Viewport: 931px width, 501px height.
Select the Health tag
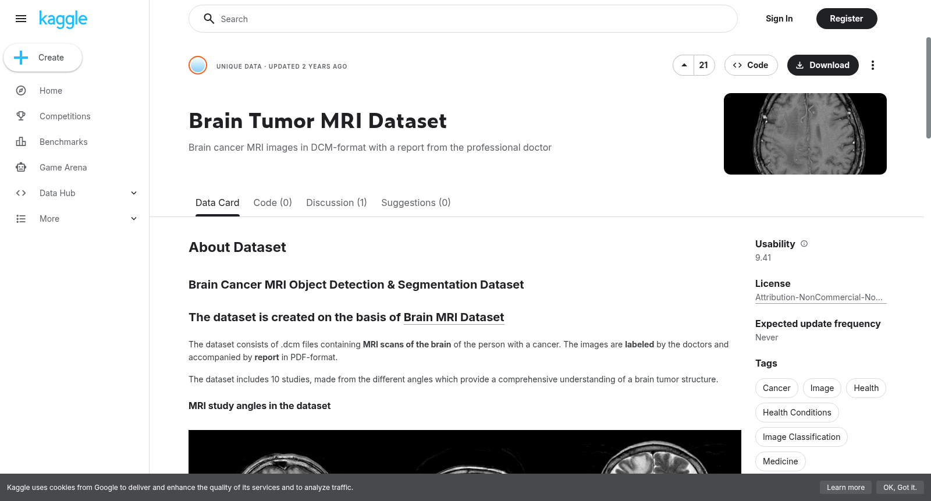click(x=866, y=388)
